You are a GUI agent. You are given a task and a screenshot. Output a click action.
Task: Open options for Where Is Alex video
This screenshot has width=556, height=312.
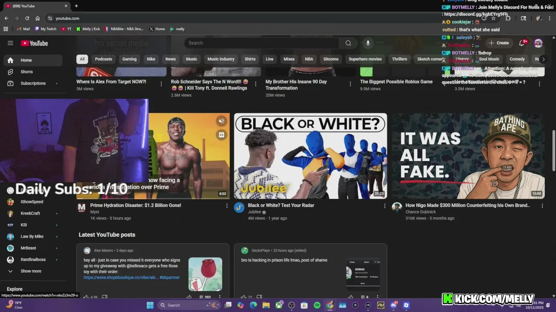[x=161, y=84]
